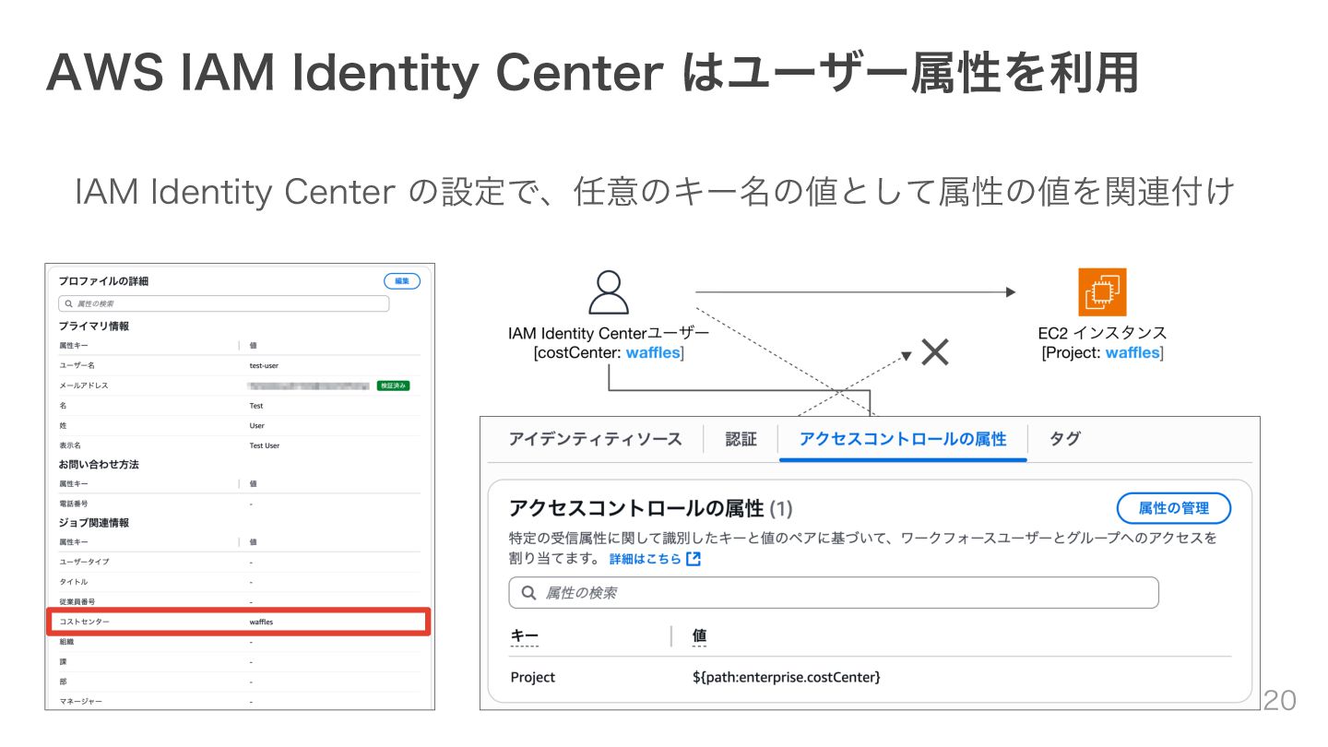
Task: Click the 組織 attribute label
Action: tap(65, 642)
